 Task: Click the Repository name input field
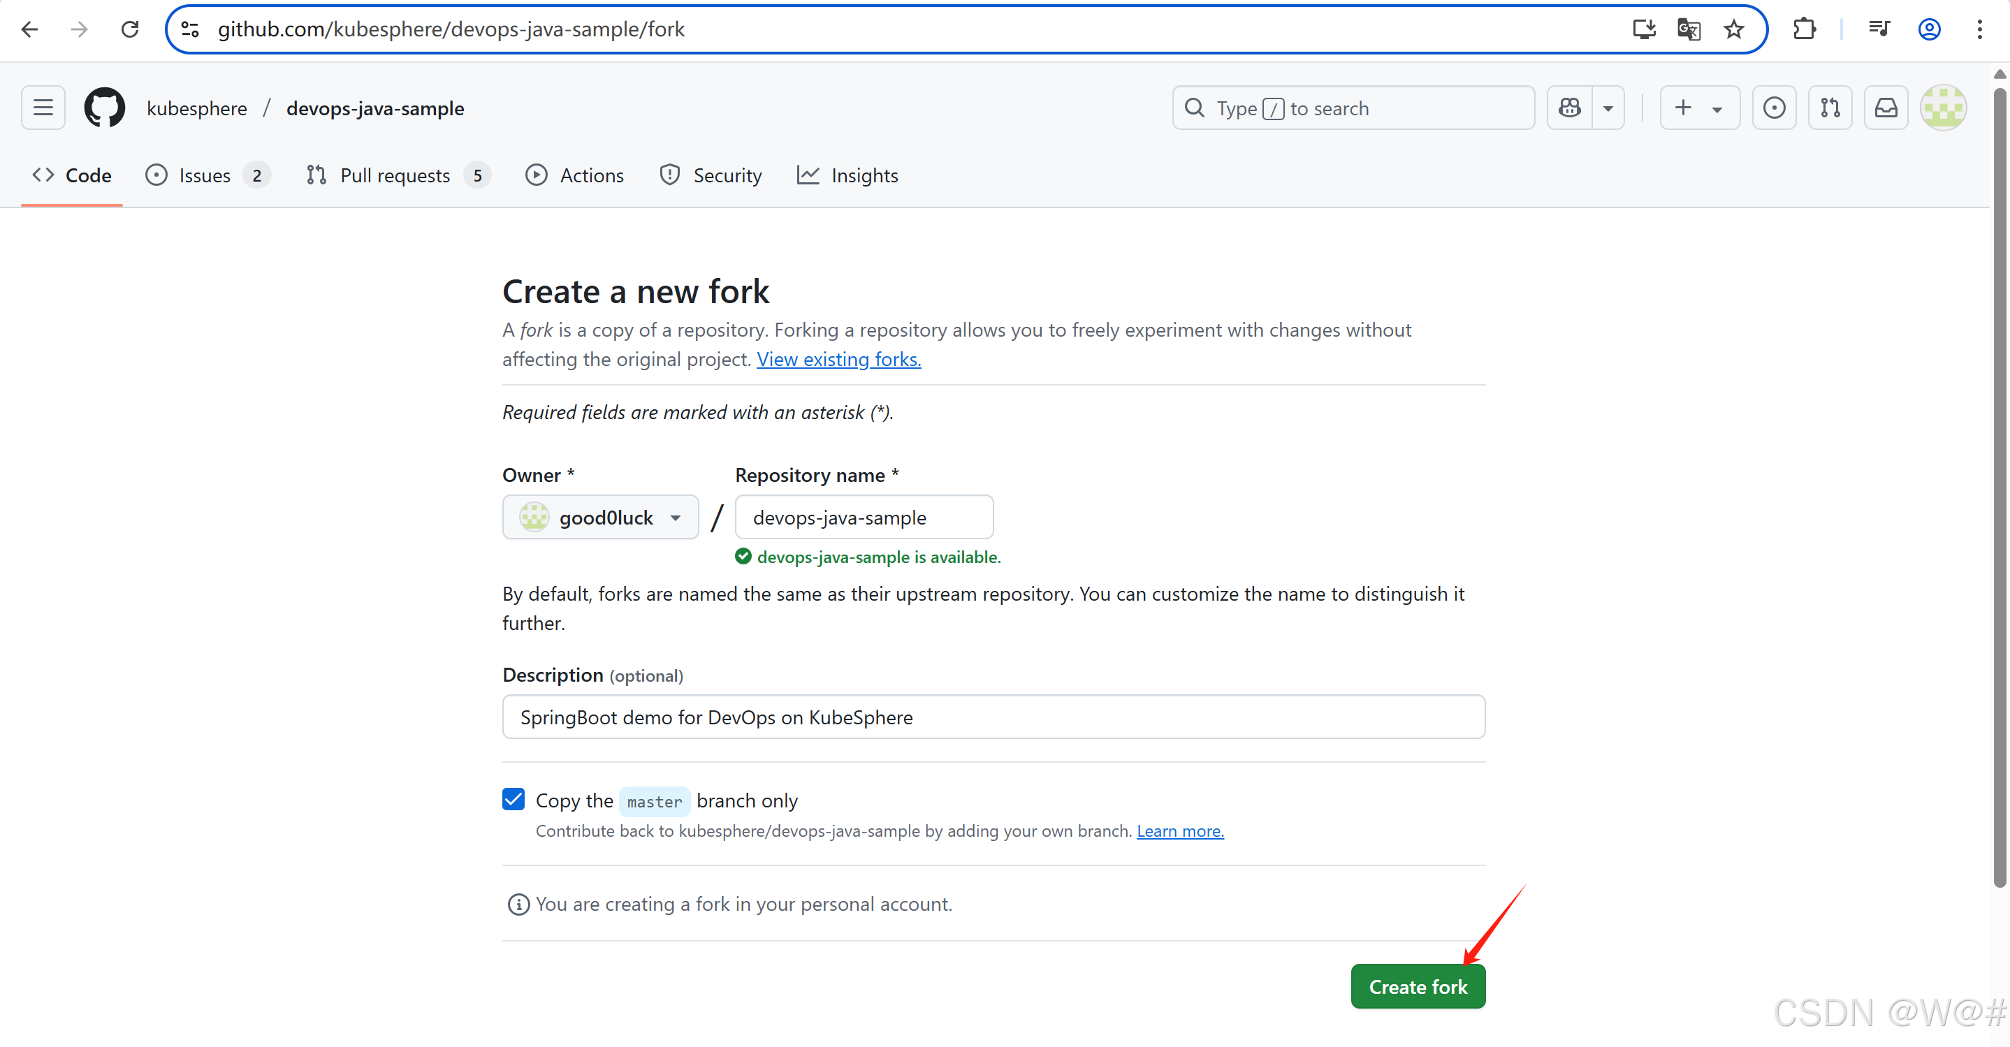(x=864, y=518)
